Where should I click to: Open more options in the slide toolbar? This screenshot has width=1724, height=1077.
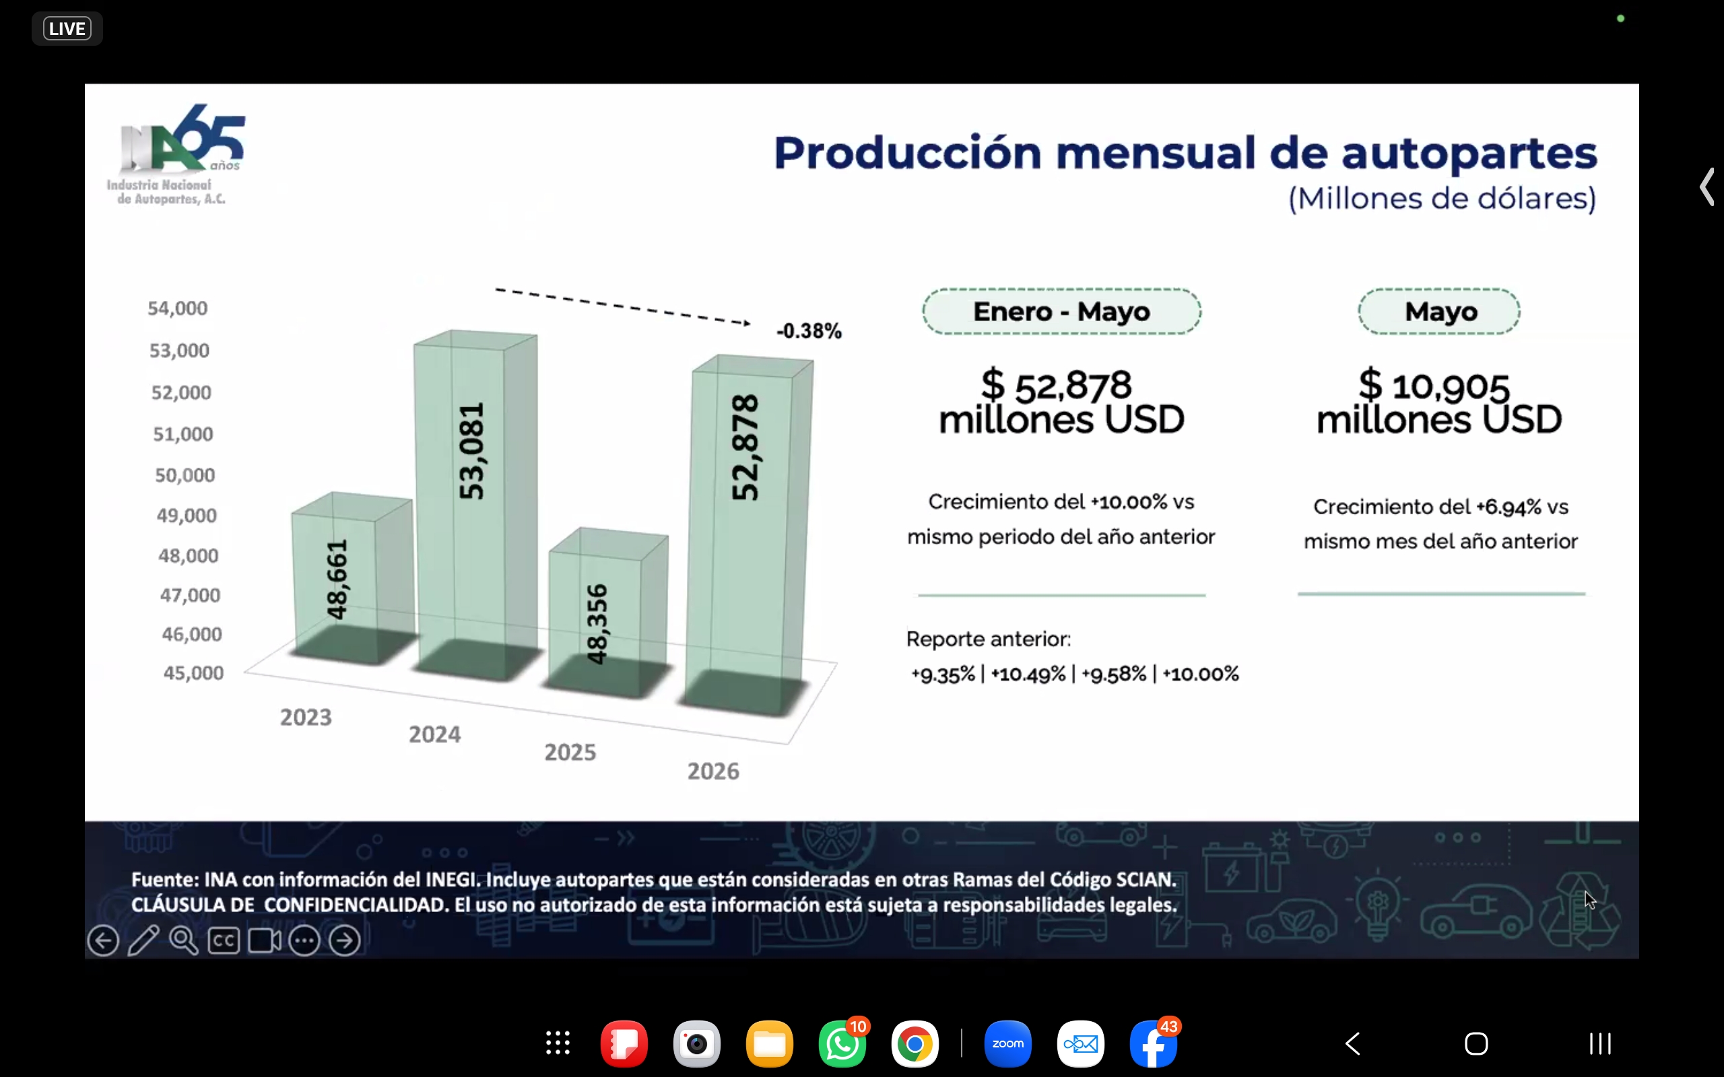coord(304,941)
